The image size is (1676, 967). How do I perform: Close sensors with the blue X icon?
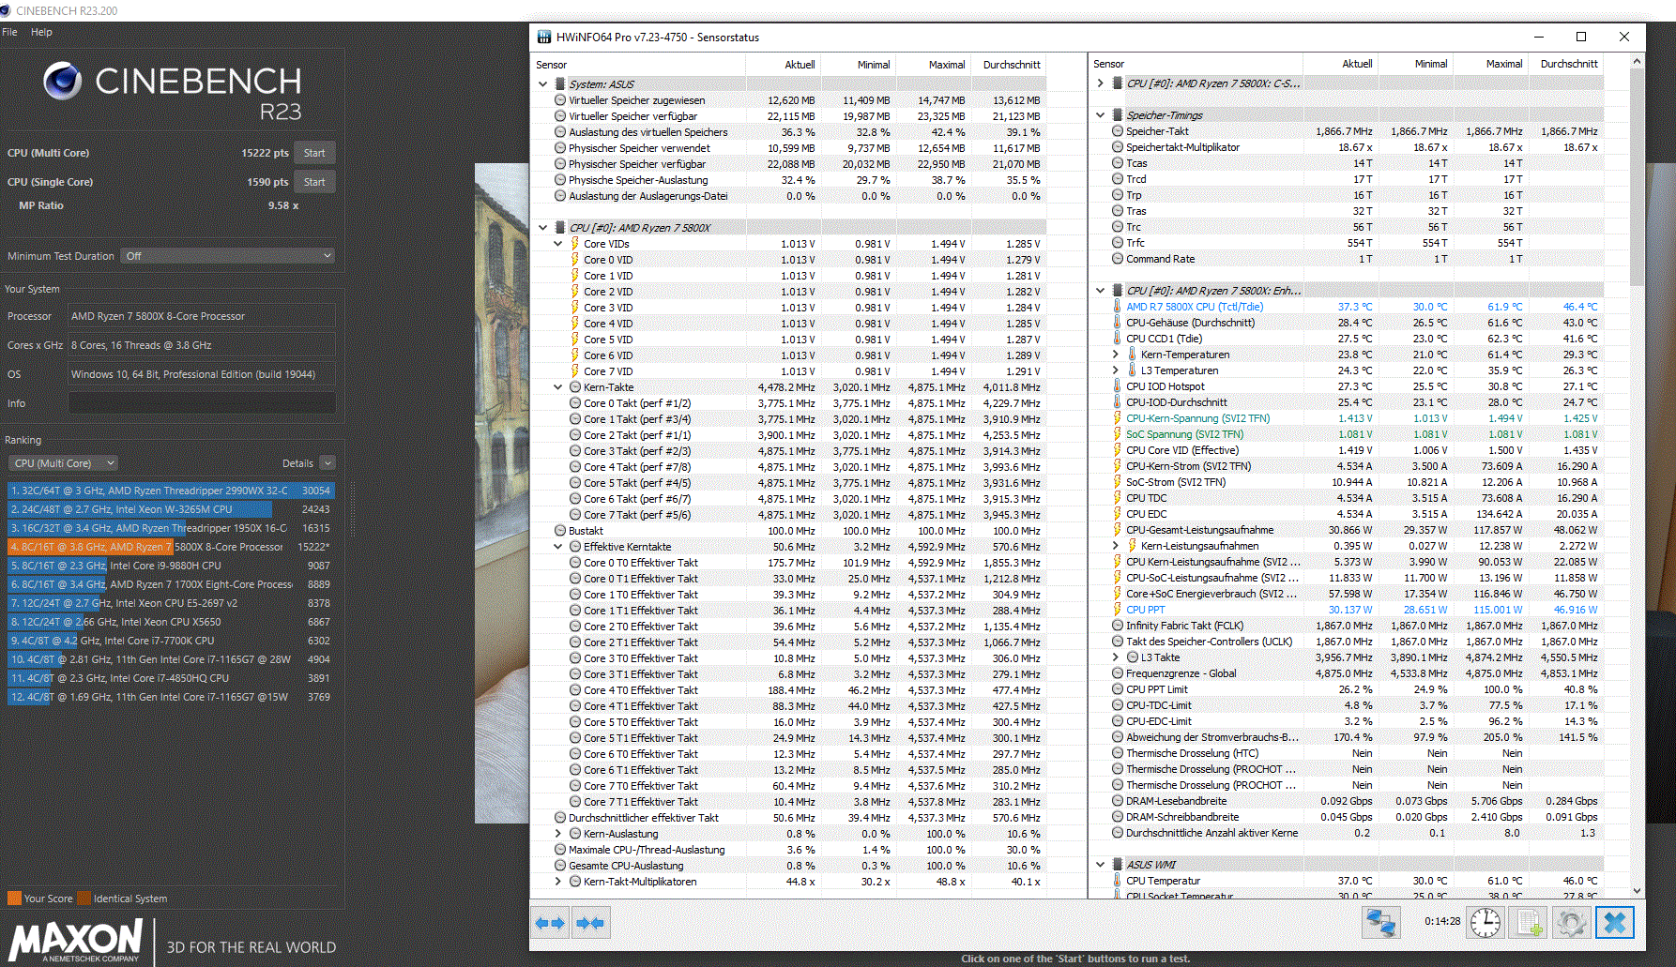(1615, 923)
